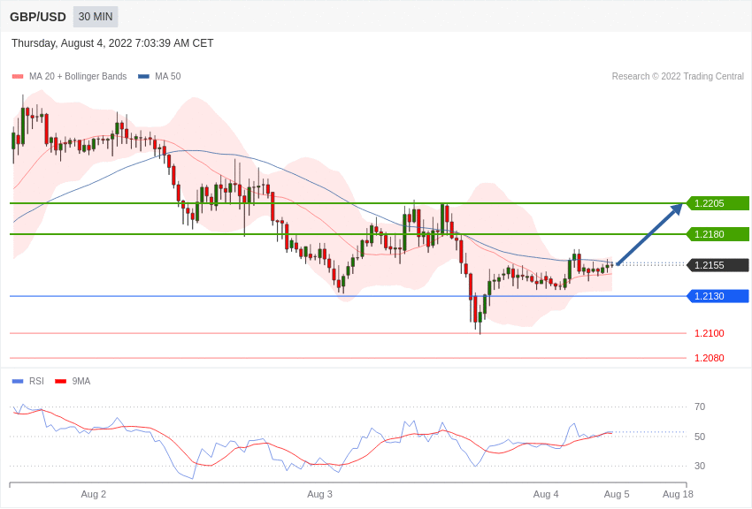Click the red 1.2100 support label
Screen dimensions: 752x509
click(x=710, y=333)
